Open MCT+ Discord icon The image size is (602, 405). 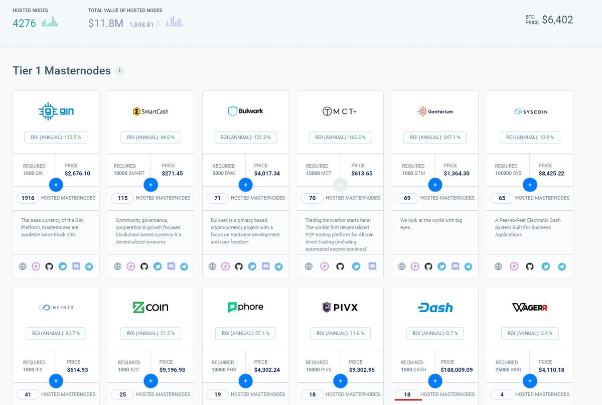pyautogui.click(x=372, y=267)
